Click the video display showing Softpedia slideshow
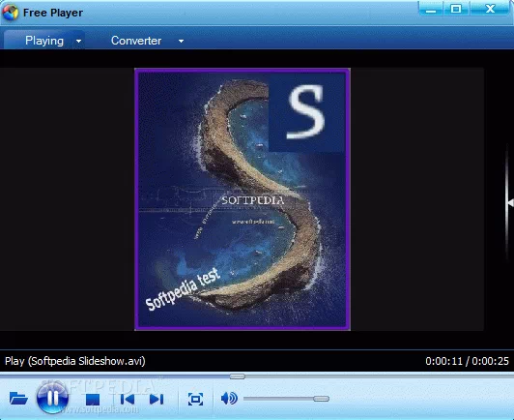The height and width of the screenshot is (420, 514). point(243,199)
